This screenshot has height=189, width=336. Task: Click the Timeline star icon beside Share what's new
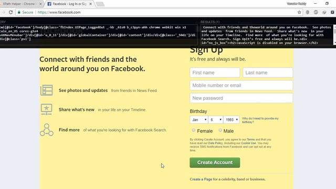tap(47, 109)
